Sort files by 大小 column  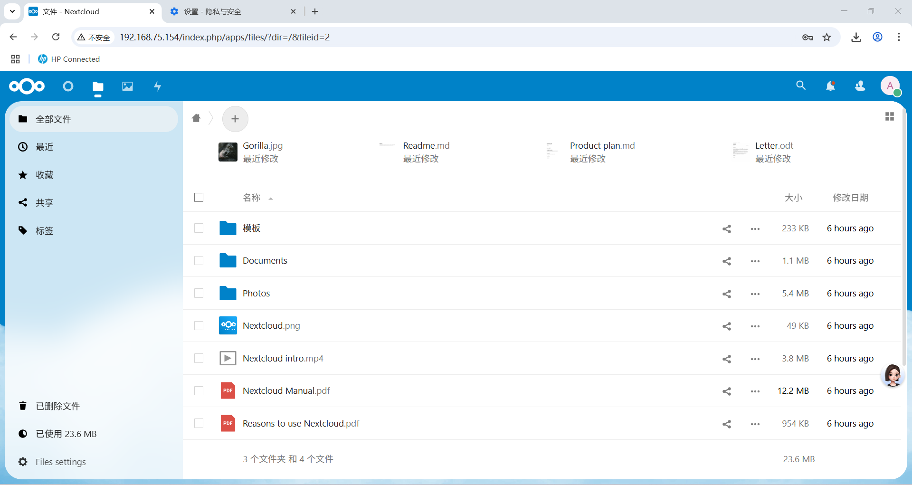pyautogui.click(x=793, y=198)
